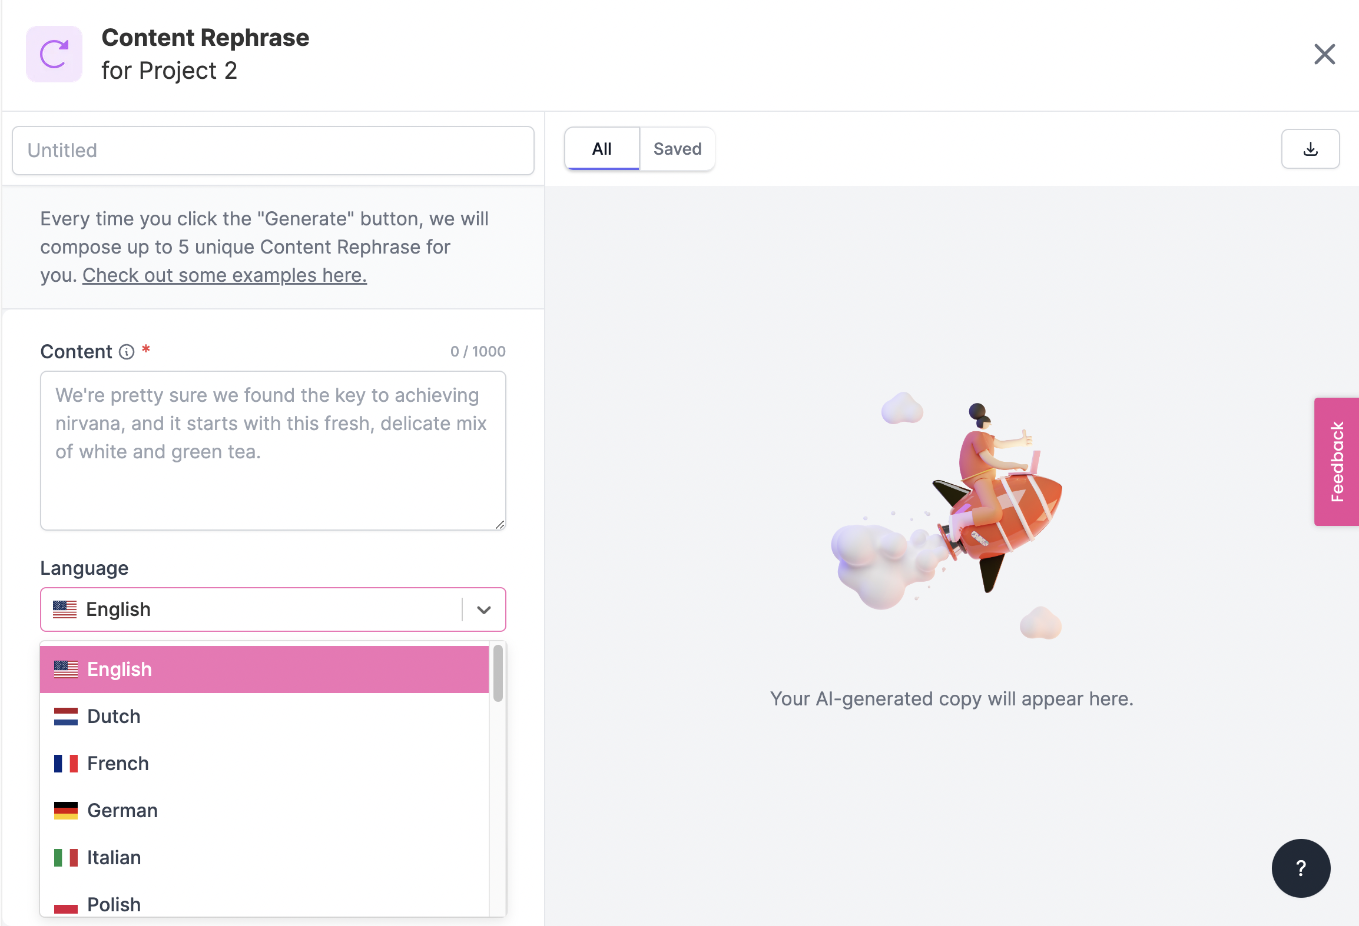Click the language list scrollbar thumb
This screenshot has height=926, width=1359.
498,674
